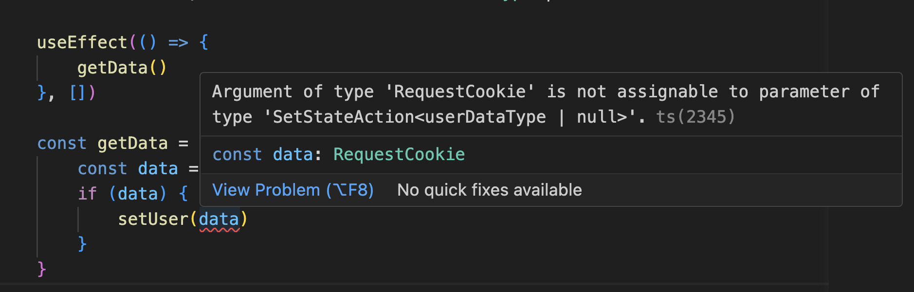Click the "View Problem (⌥F8)" link

[292, 190]
